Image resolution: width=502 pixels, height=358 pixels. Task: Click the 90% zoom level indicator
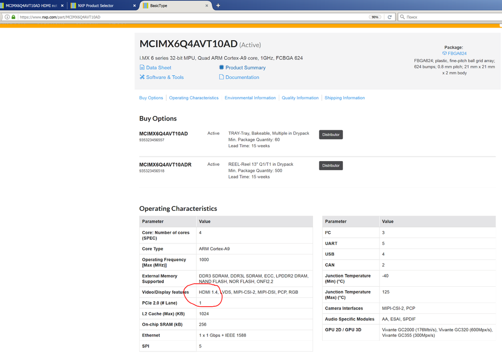tap(375, 17)
